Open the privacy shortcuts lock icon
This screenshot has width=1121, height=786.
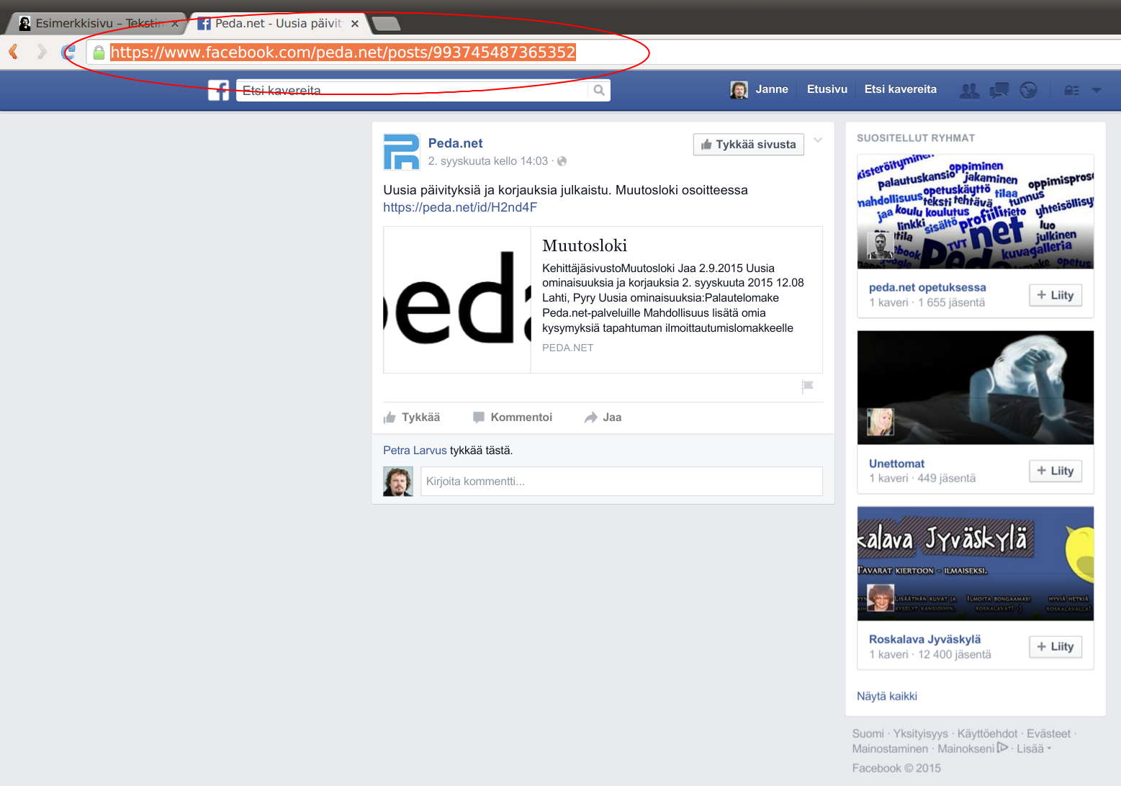tap(1071, 90)
